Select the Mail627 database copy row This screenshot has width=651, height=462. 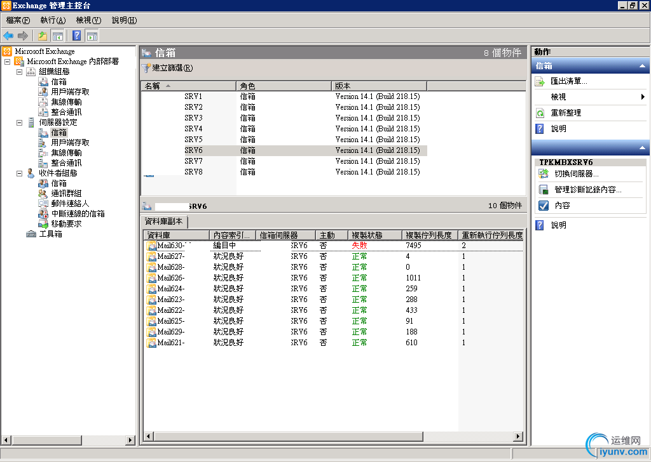click(334, 256)
